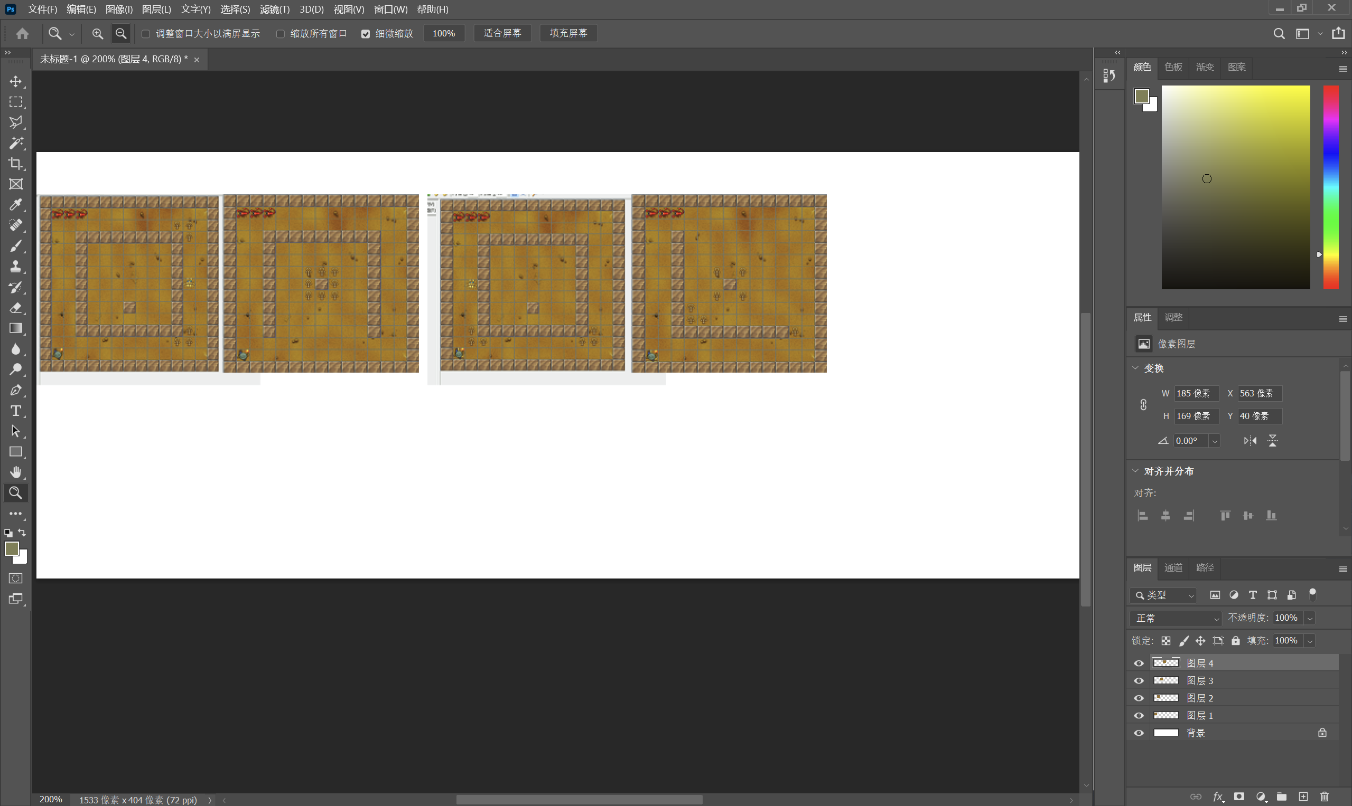Click the 适合屏幕 button
This screenshot has height=806, width=1352.
pos(502,33)
